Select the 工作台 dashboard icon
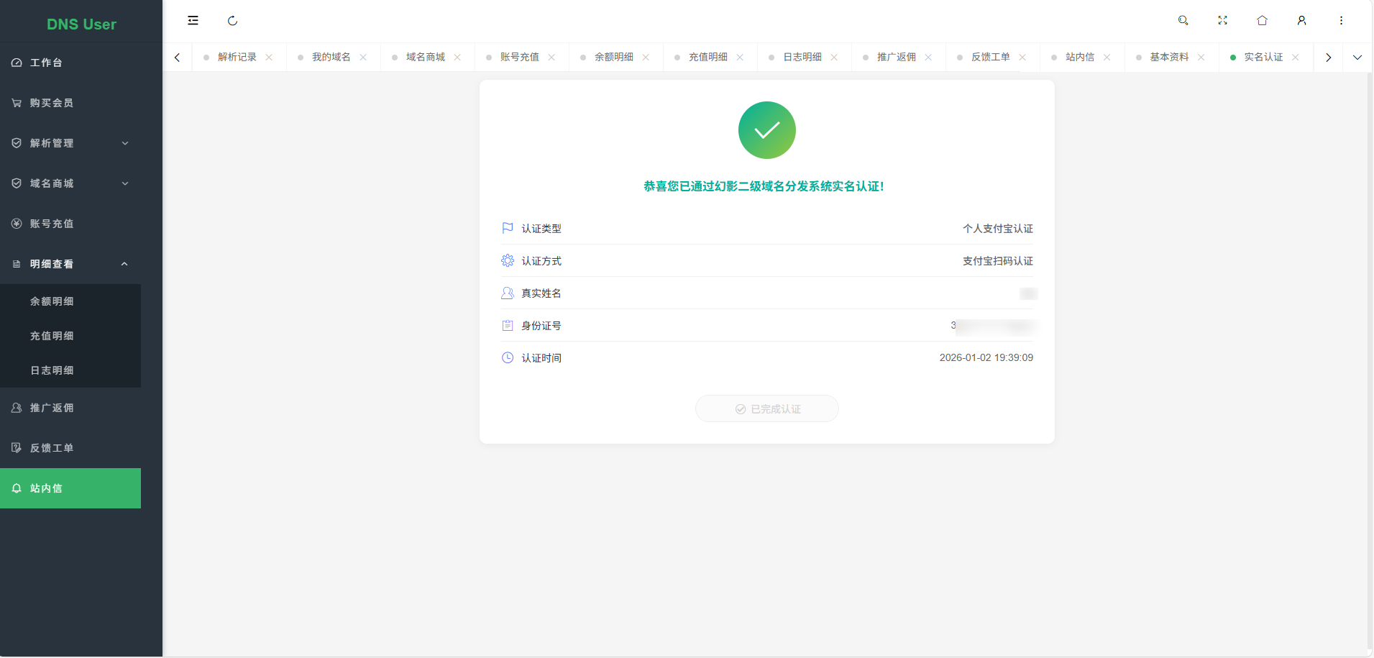Screen dimensions: 1374x658 [x=16, y=62]
